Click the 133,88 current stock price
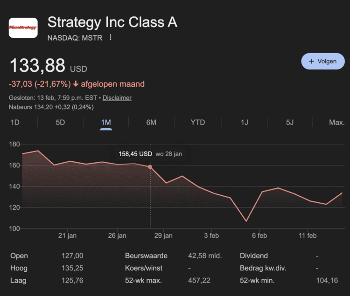This screenshot has height=296, width=350. [37, 66]
